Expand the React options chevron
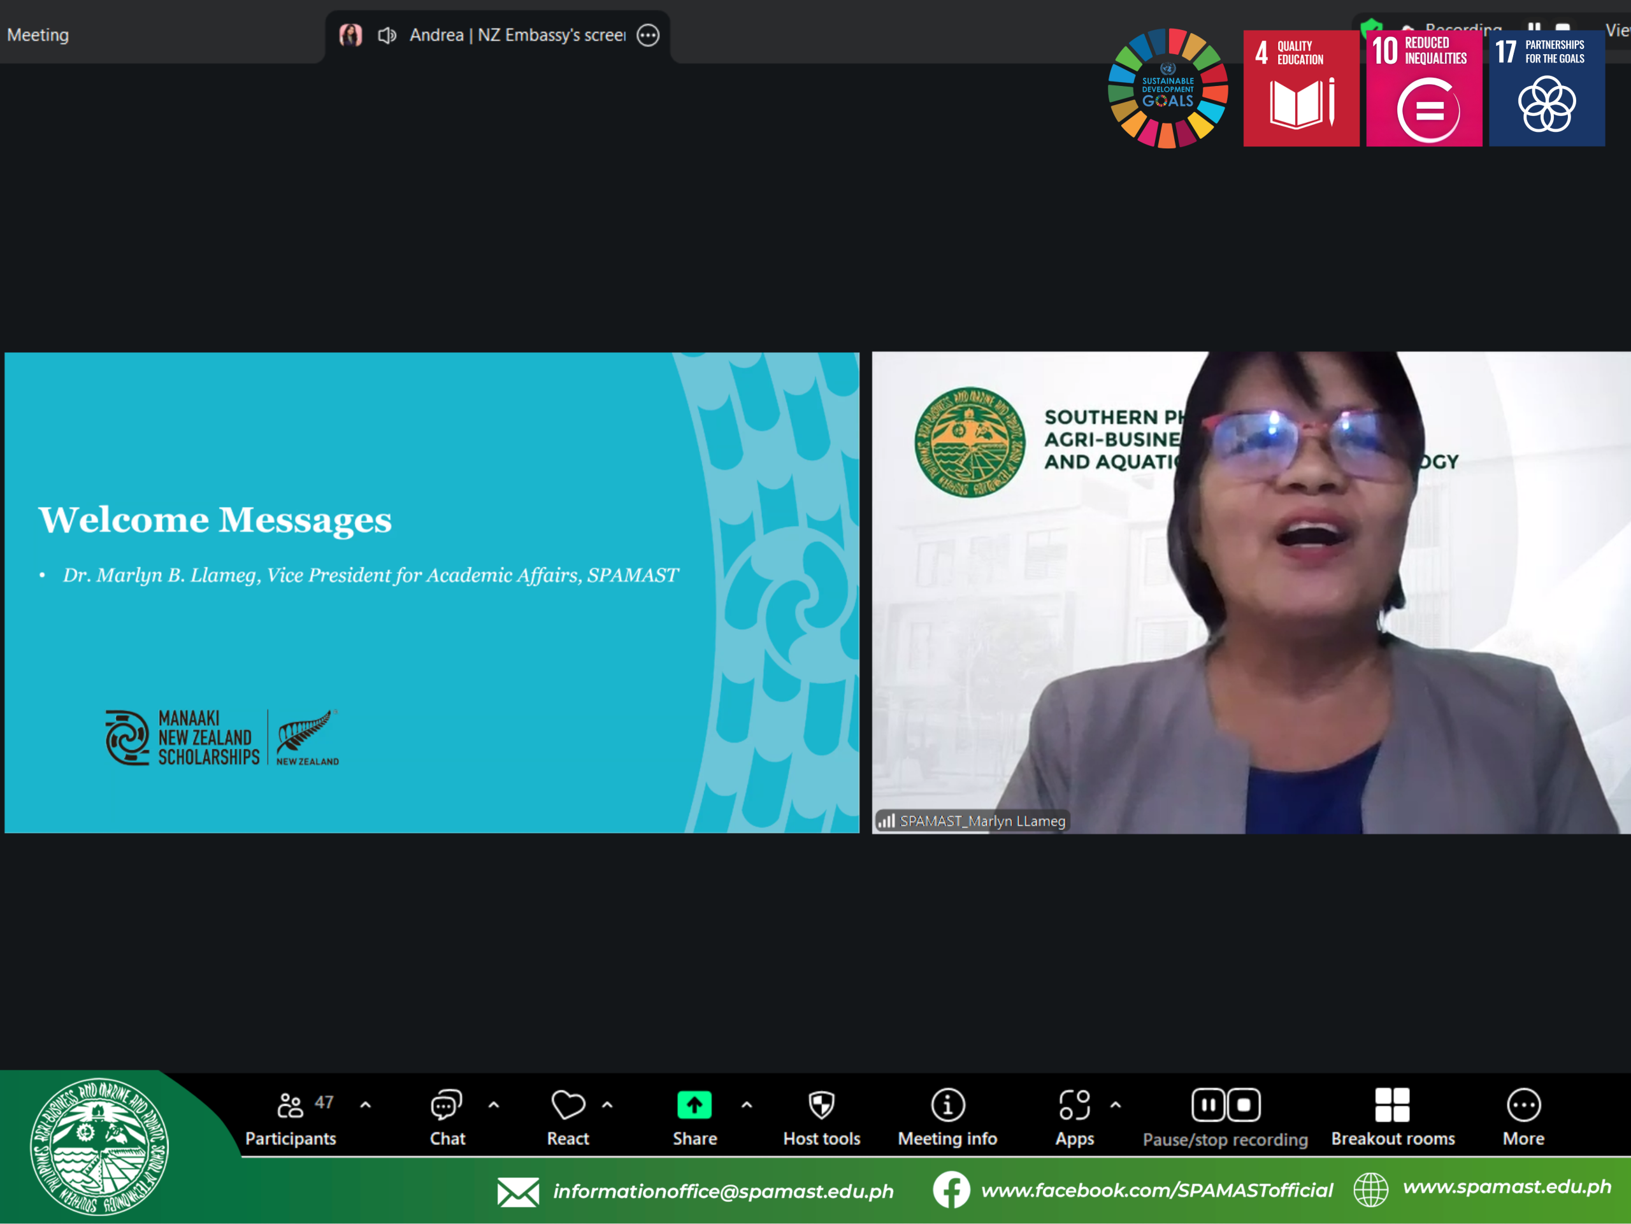This screenshot has height=1224, width=1631. coord(608,1105)
